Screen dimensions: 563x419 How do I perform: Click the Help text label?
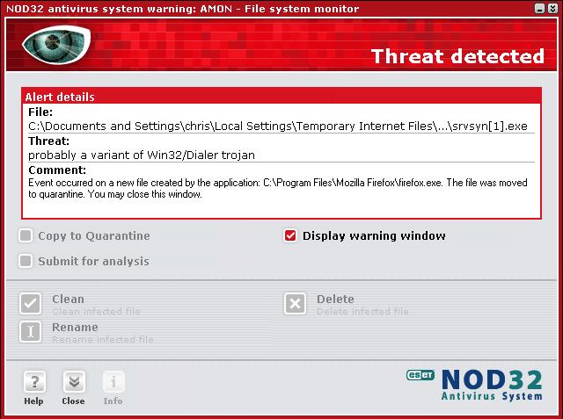tap(33, 401)
